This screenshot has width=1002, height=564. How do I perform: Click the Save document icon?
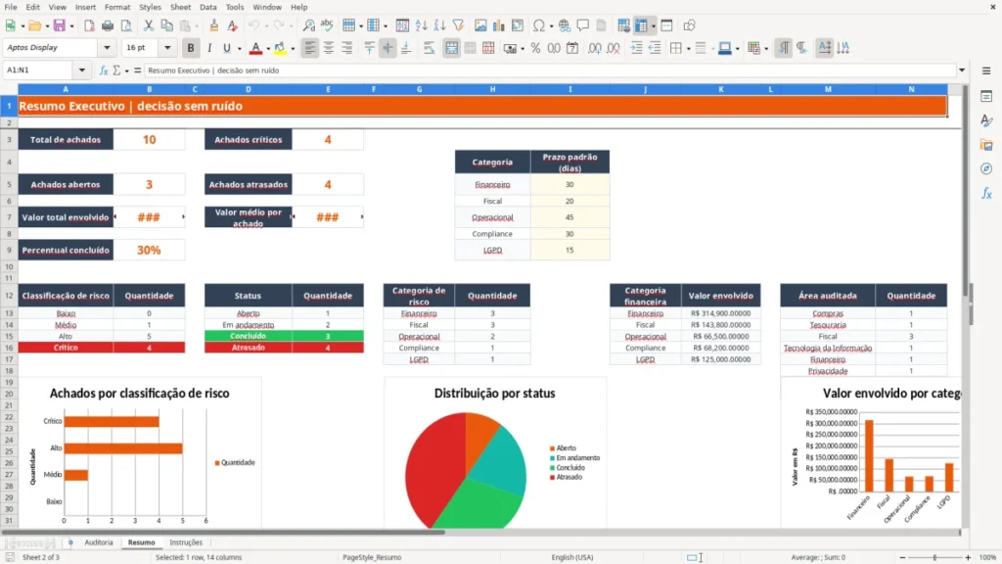click(59, 25)
